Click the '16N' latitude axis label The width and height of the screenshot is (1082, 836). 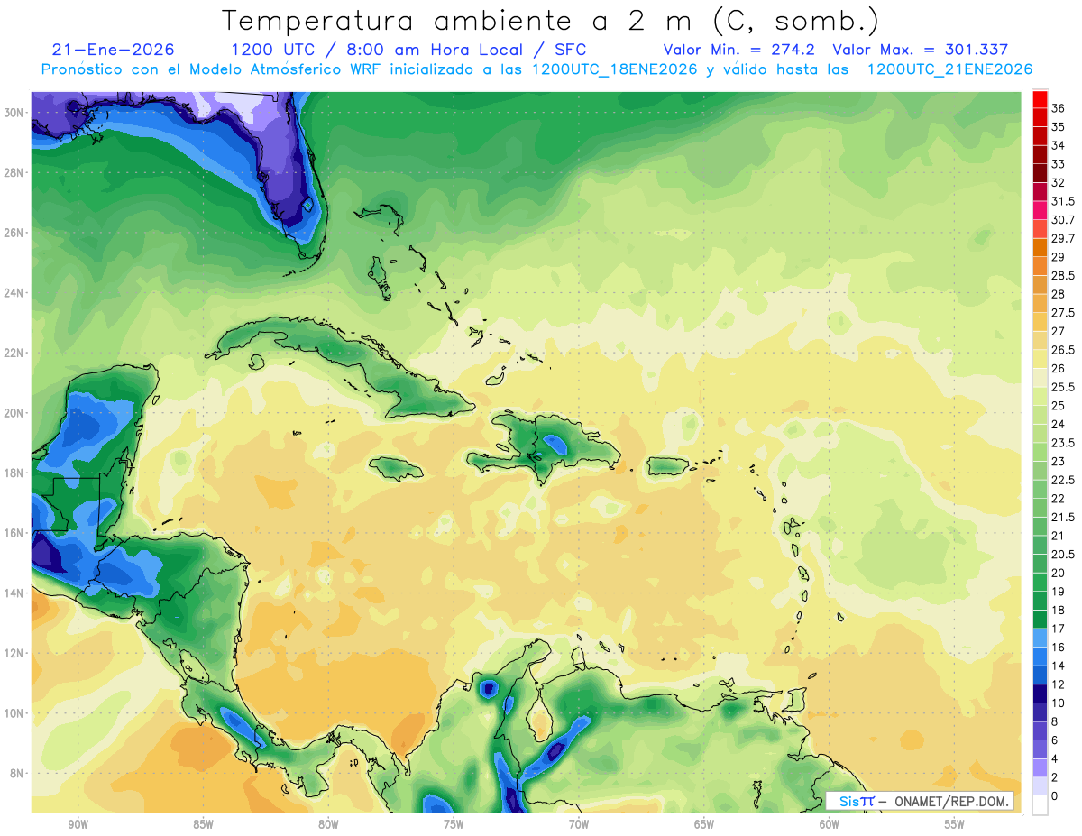[x=14, y=533]
